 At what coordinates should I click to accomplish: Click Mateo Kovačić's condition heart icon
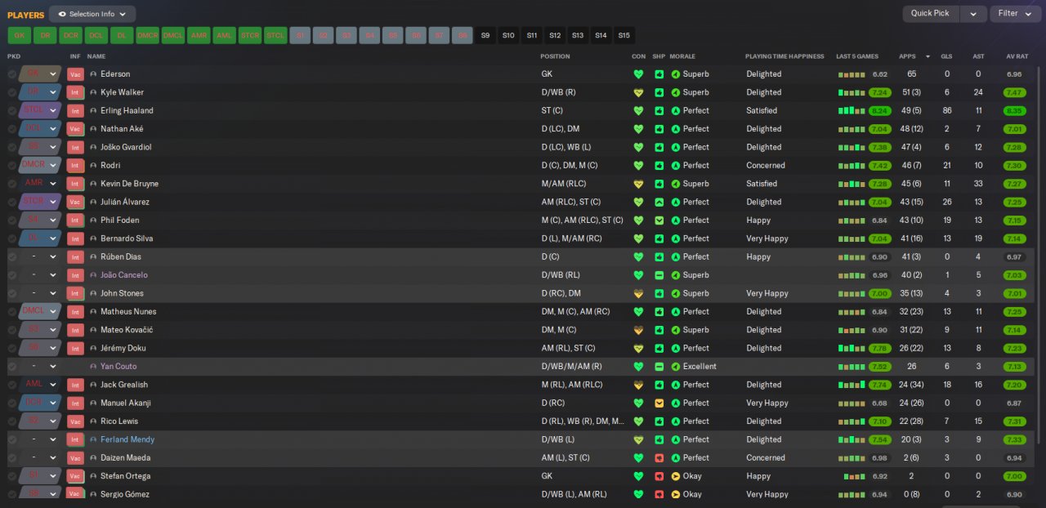638,330
